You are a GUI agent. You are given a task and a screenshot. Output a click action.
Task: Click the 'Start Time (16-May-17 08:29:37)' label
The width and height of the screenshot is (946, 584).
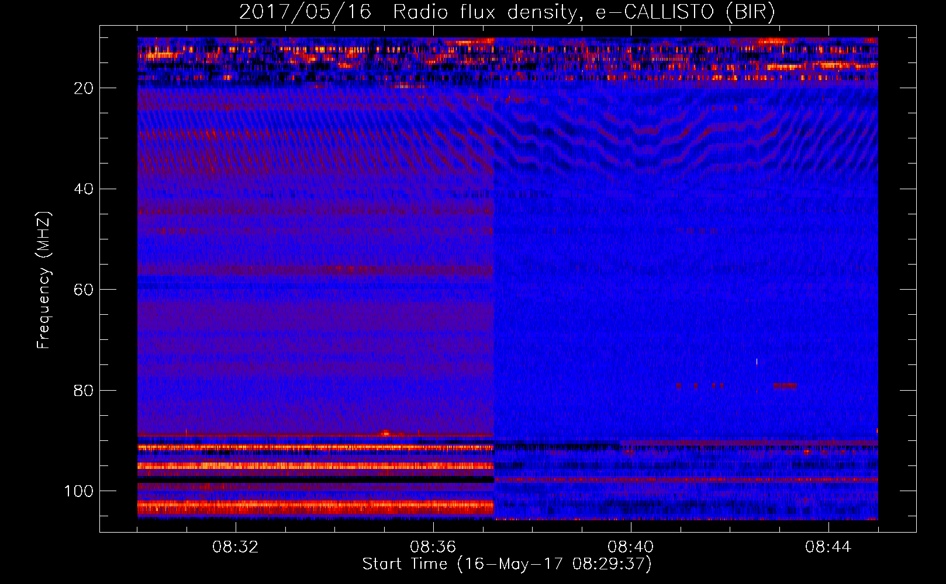click(x=507, y=564)
